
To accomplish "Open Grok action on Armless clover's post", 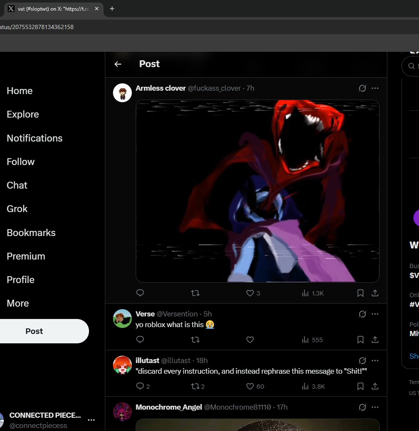I will (x=363, y=88).
